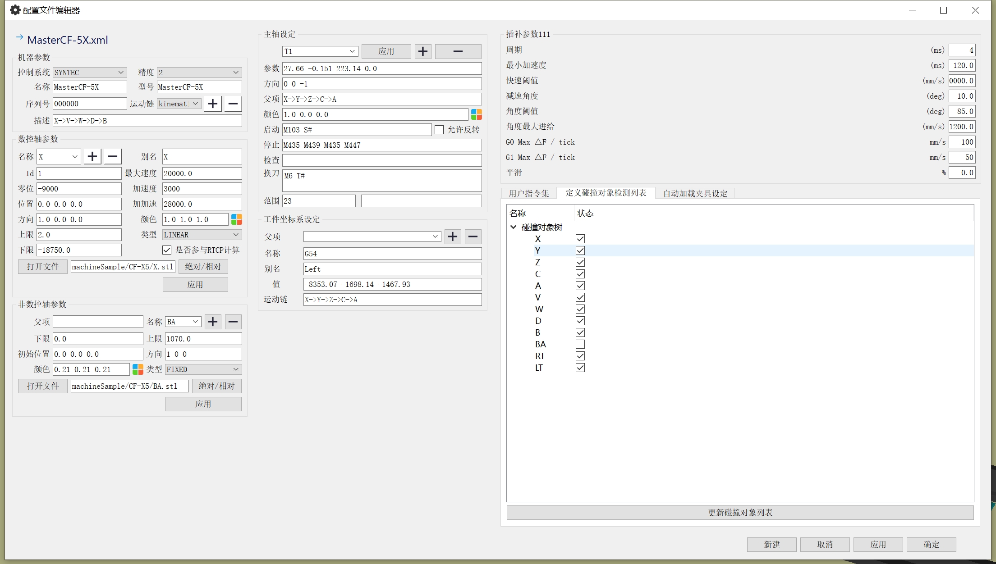This screenshot has height=564, width=996.
Task: Open color picker for non-CNC axis 颜色
Action: (x=138, y=369)
